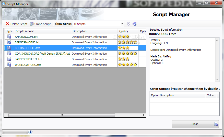Open the Show Script dropdown arrow

coord(122,24)
